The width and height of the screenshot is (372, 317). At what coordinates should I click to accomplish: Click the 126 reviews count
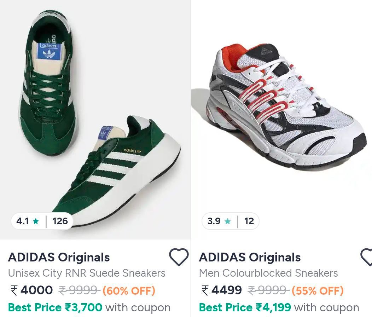coord(61,222)
